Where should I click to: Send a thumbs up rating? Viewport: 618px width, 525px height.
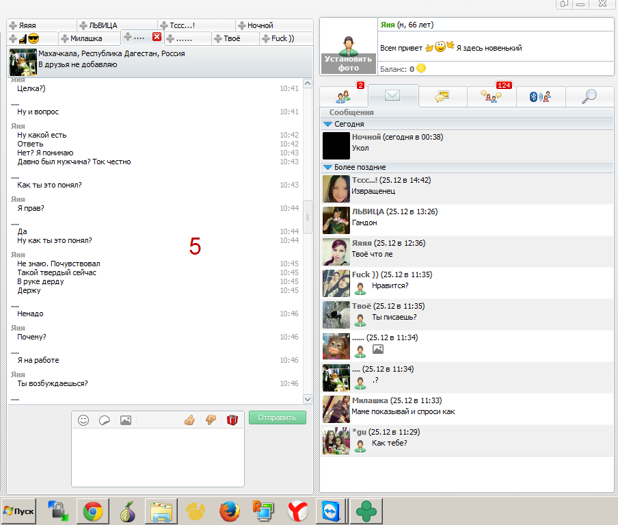click(189, 420)
